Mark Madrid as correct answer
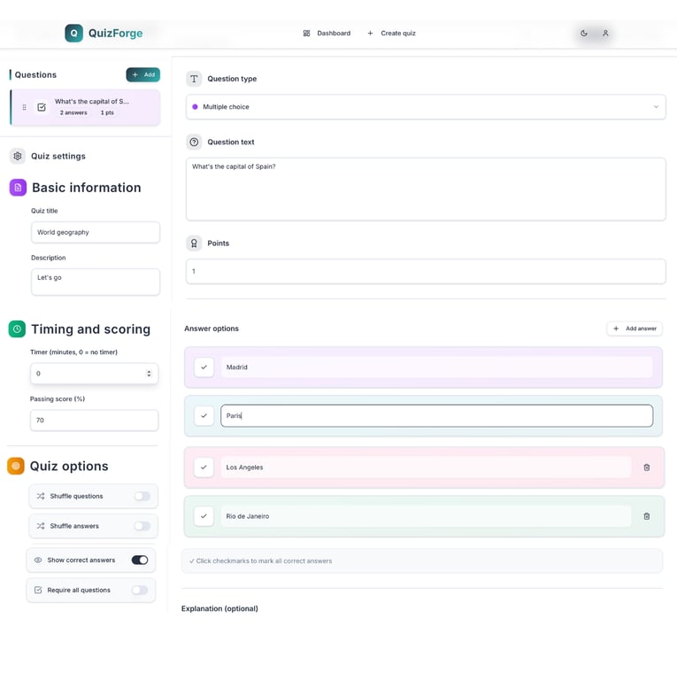This screenshot has width=677, height=680. coord(204,367)
